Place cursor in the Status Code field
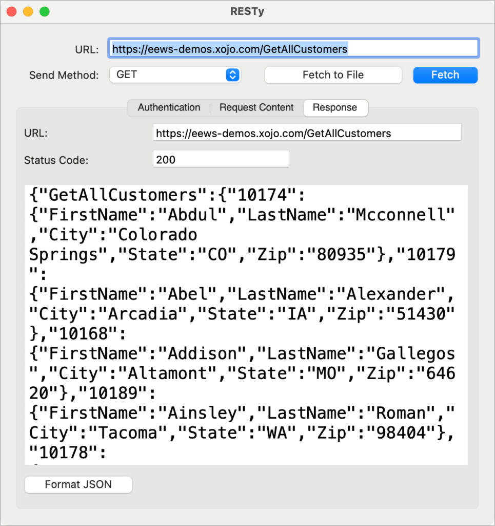The image size is (495, 526). (x=221, y=159)
